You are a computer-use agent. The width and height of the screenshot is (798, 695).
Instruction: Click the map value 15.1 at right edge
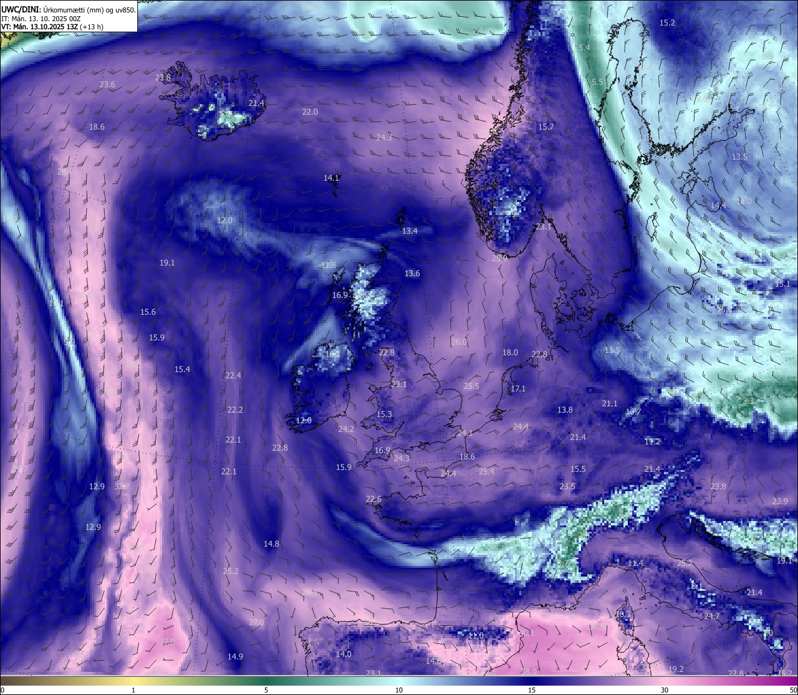click(782, 284)
